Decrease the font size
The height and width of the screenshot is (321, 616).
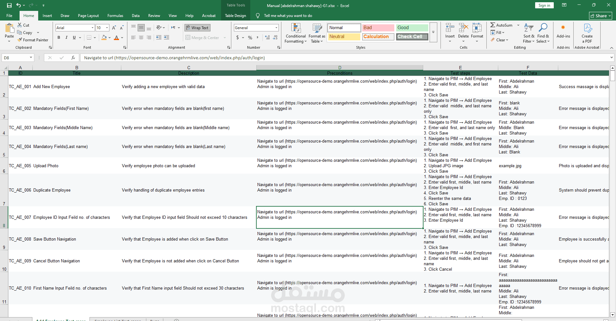[122, 28]
